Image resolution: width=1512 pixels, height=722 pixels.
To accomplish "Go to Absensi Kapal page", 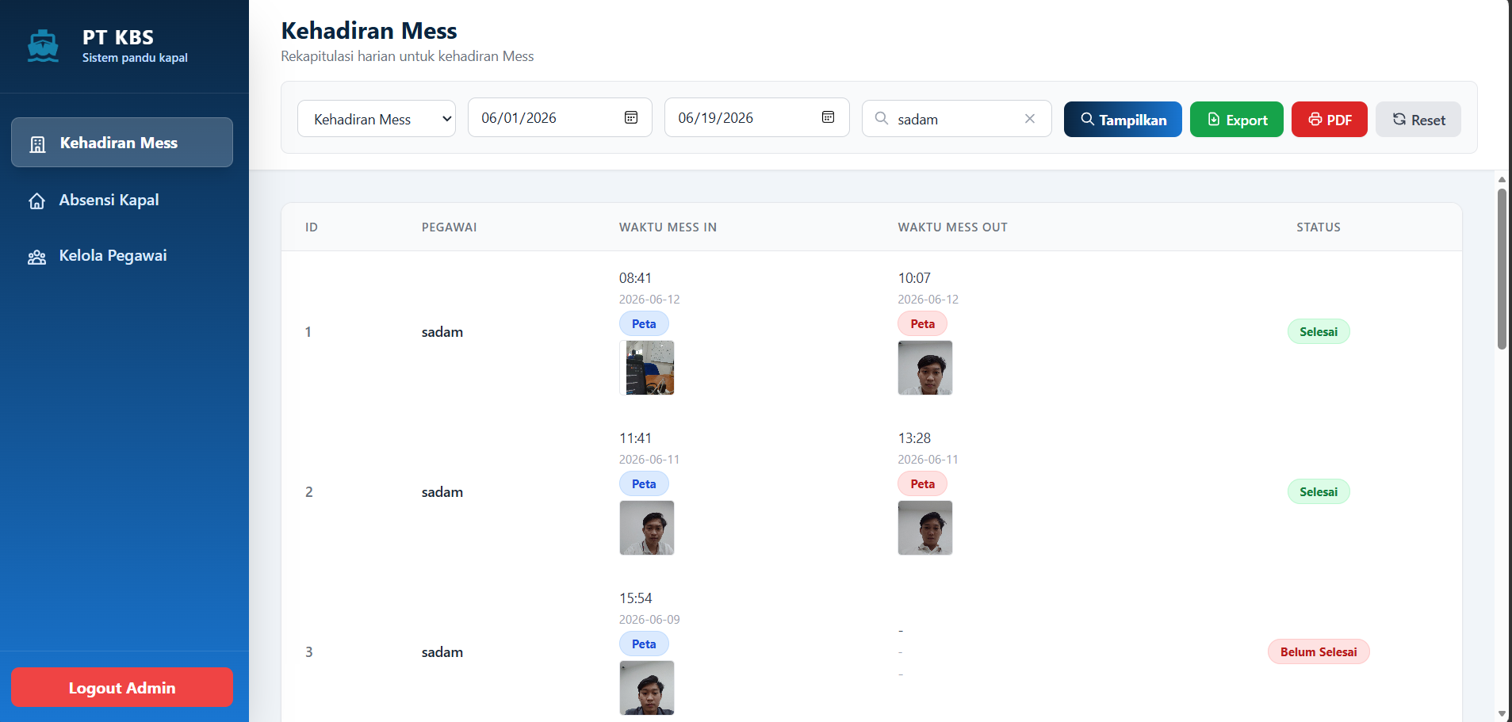I will 122,200.
